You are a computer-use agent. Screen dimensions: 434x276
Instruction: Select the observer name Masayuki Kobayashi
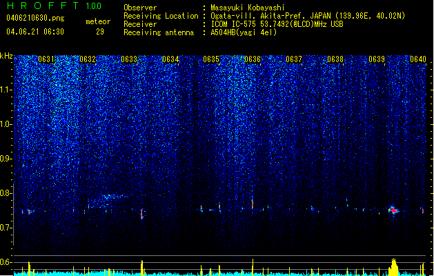coord(248,8)
